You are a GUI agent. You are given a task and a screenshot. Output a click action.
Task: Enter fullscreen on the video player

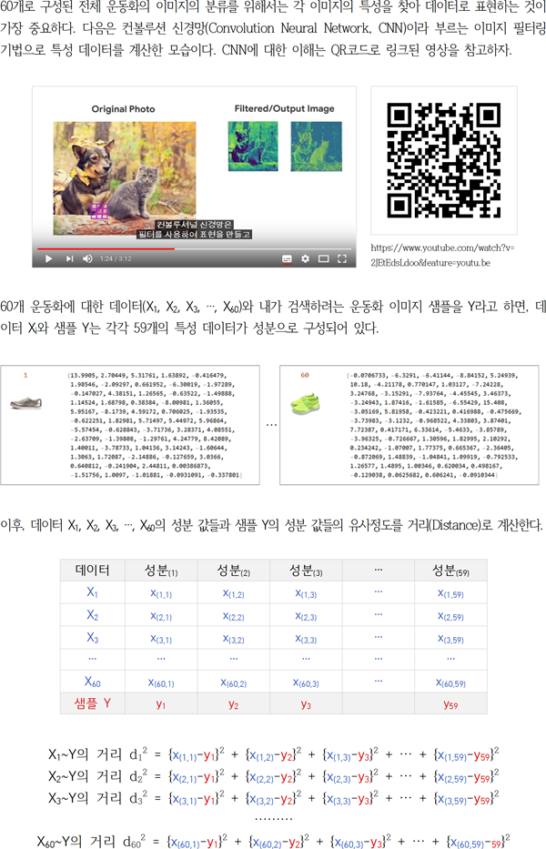[342, 258]
